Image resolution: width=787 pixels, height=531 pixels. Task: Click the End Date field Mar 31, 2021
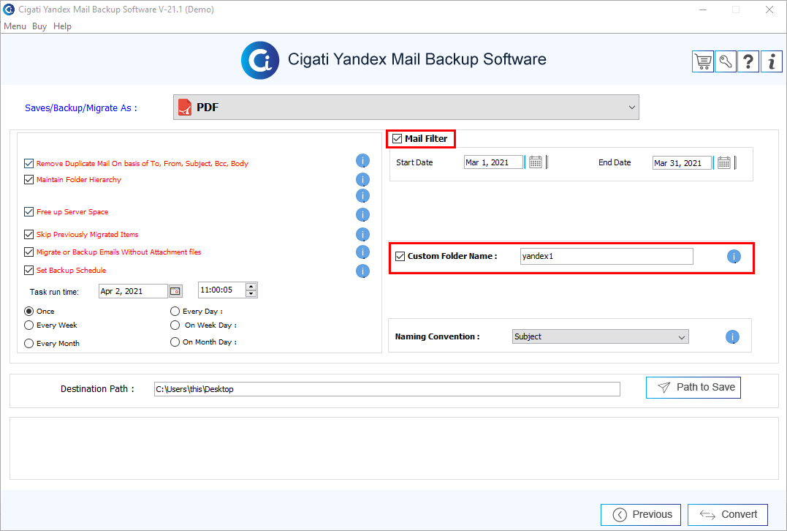pyautogui.click(x=682, y=163)
